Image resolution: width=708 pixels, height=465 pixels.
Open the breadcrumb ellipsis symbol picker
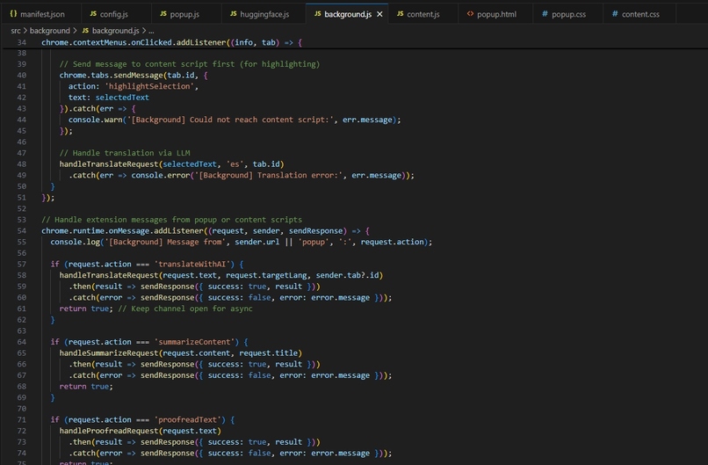[x=151, y=31]
